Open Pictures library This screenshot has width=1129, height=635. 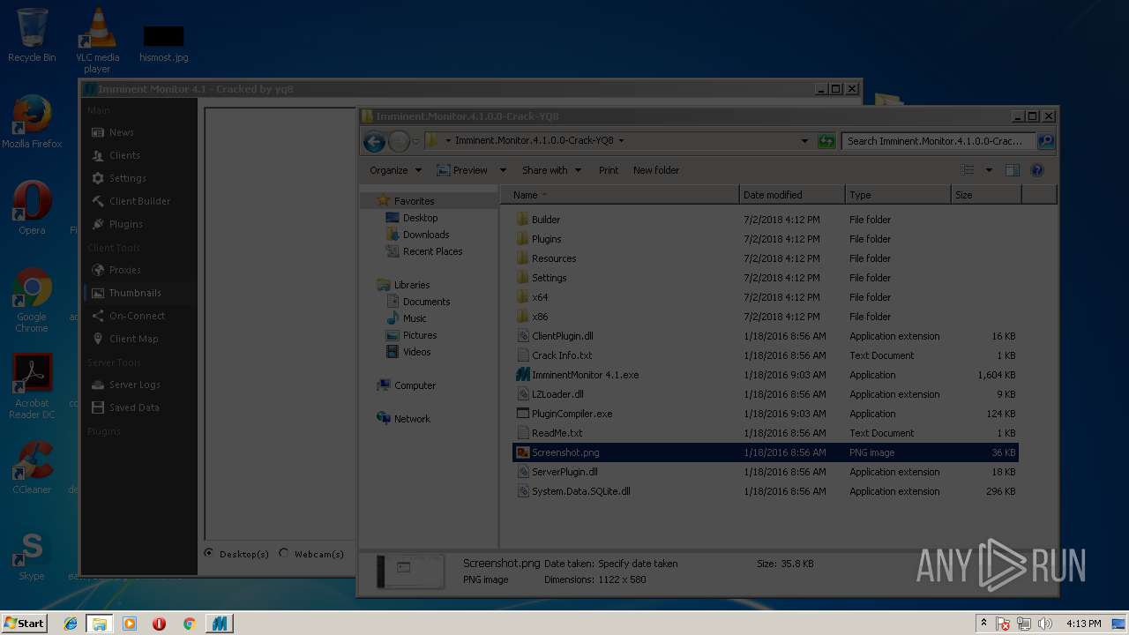420,335
